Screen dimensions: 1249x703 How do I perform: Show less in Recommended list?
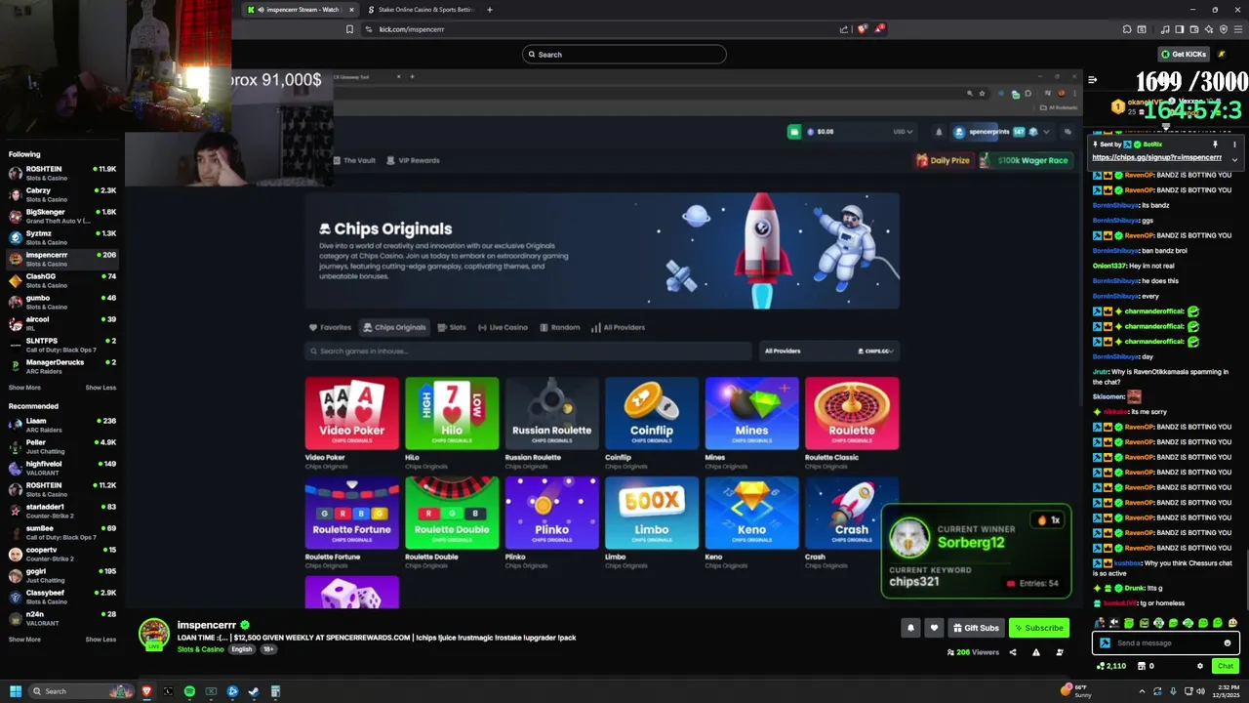(101, 640)
